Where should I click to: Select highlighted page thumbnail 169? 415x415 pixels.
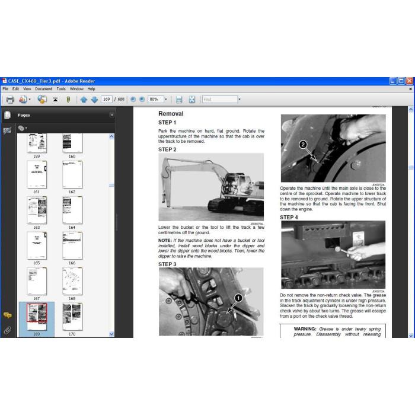tap(37, 317)
